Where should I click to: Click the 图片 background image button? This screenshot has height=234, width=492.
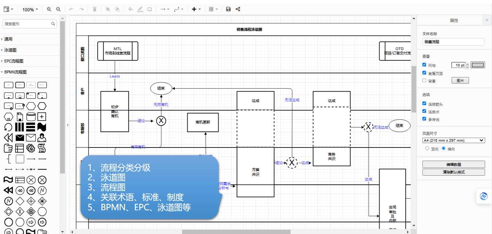460,81
